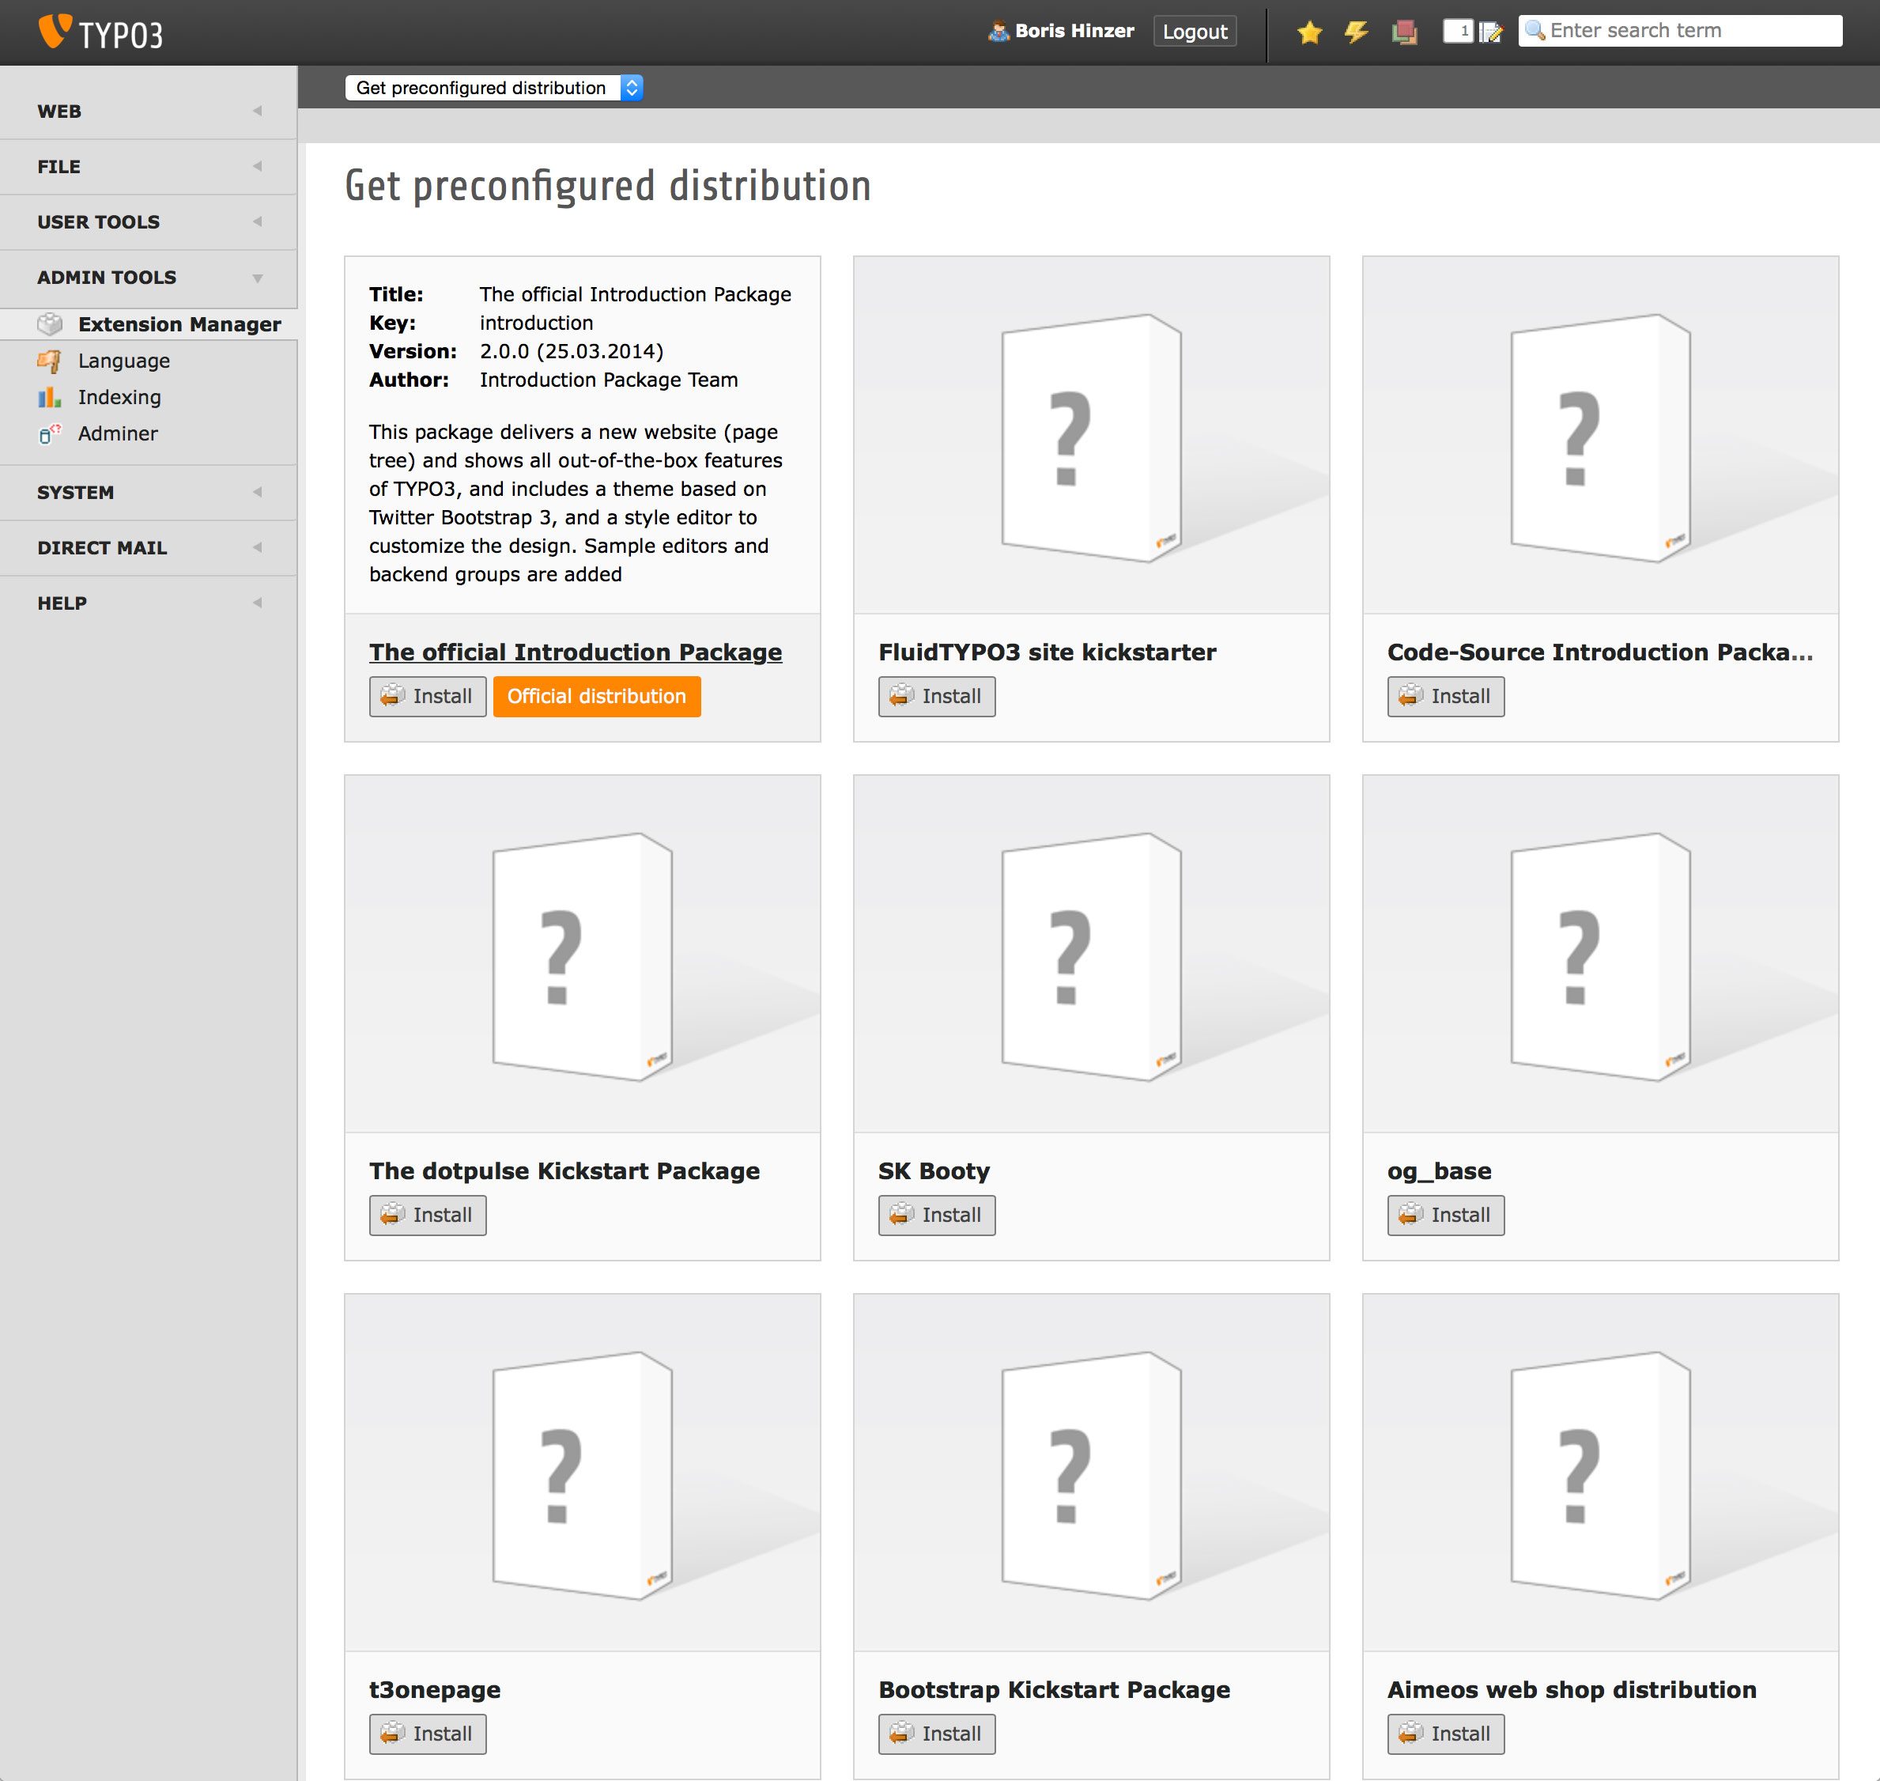The width and height of the screenshot is (1880, 1781).
Task: Open the Get preconfigured distribution dropdown
Action: tap(494, 87)
